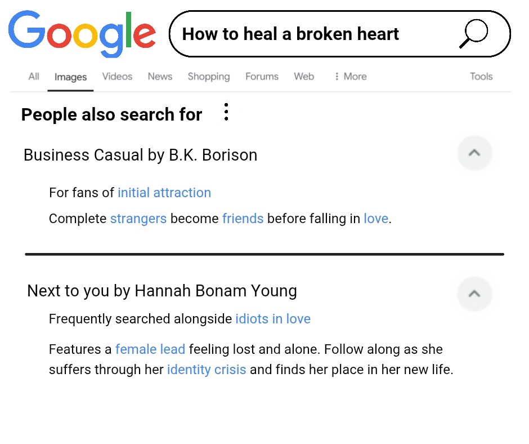The width and height of the screenshot is (529, 444).
Task: Click the Google logo
Action: tap(82, 33)
